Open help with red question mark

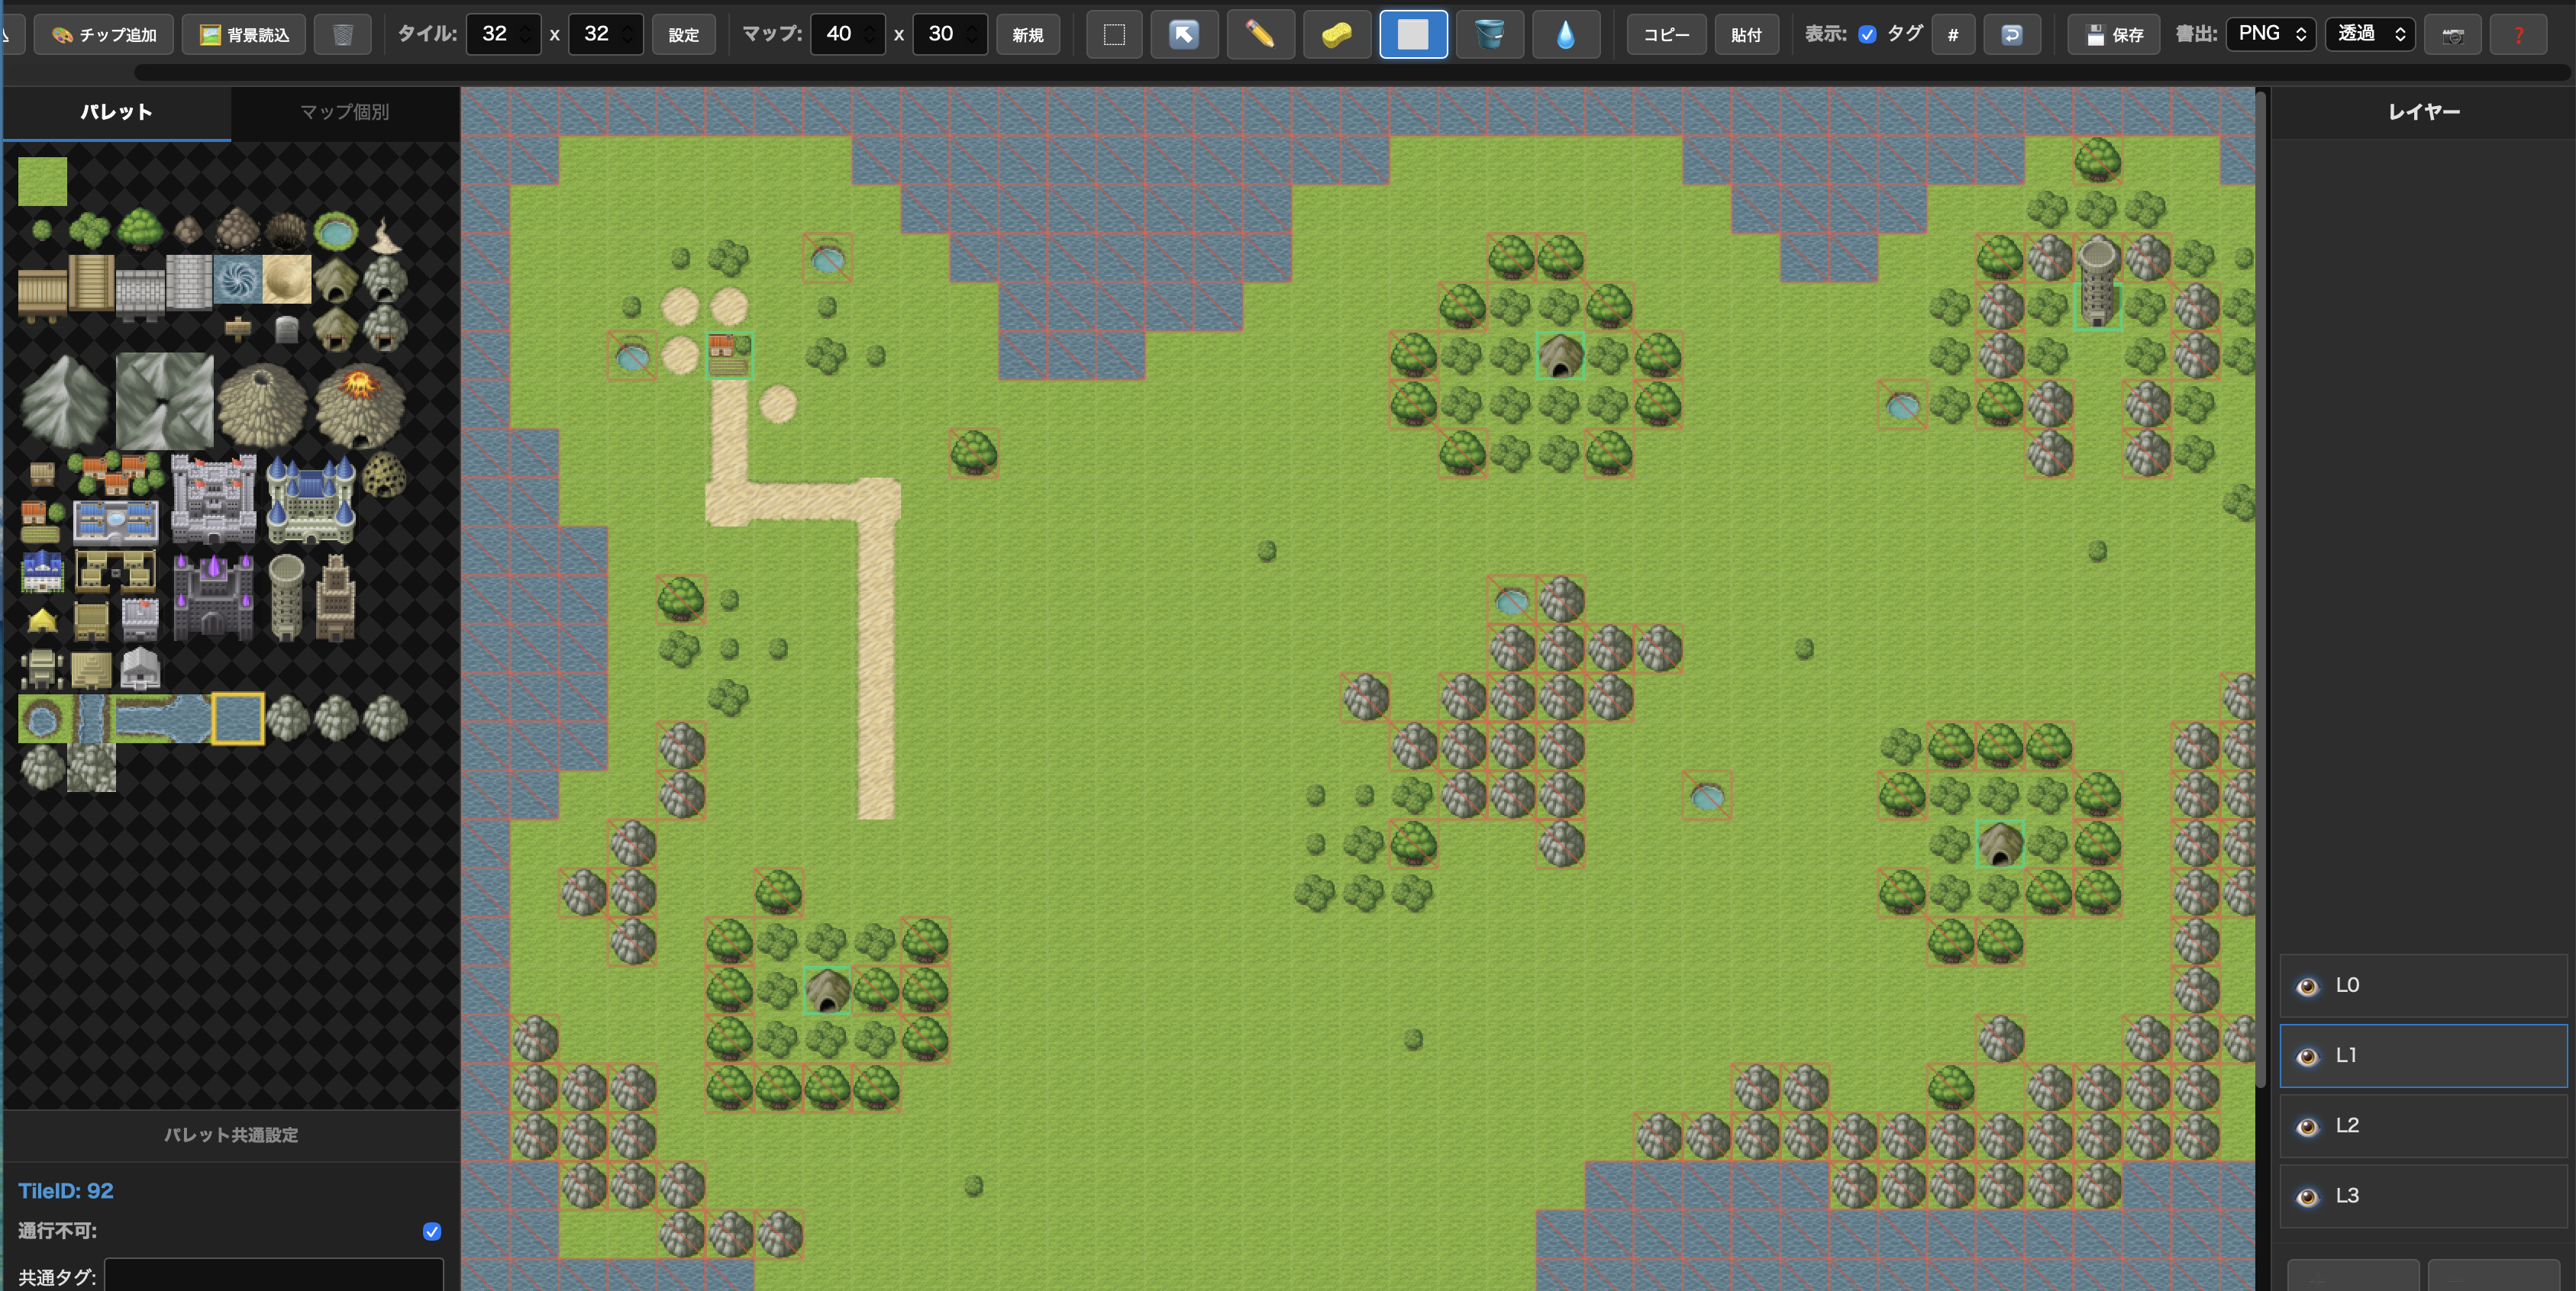(x=2518, y=35)
